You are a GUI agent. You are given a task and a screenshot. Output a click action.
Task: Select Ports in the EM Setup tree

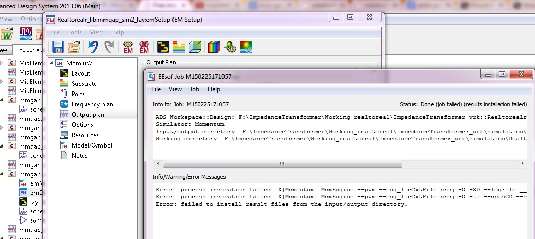(x=78, y=94)
